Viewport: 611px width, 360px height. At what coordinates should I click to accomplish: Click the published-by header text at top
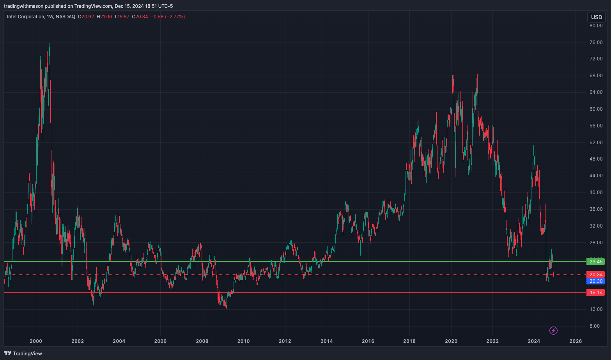(88, 6)
